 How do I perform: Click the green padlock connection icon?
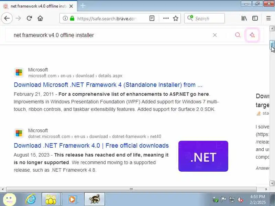click(72, 18)
